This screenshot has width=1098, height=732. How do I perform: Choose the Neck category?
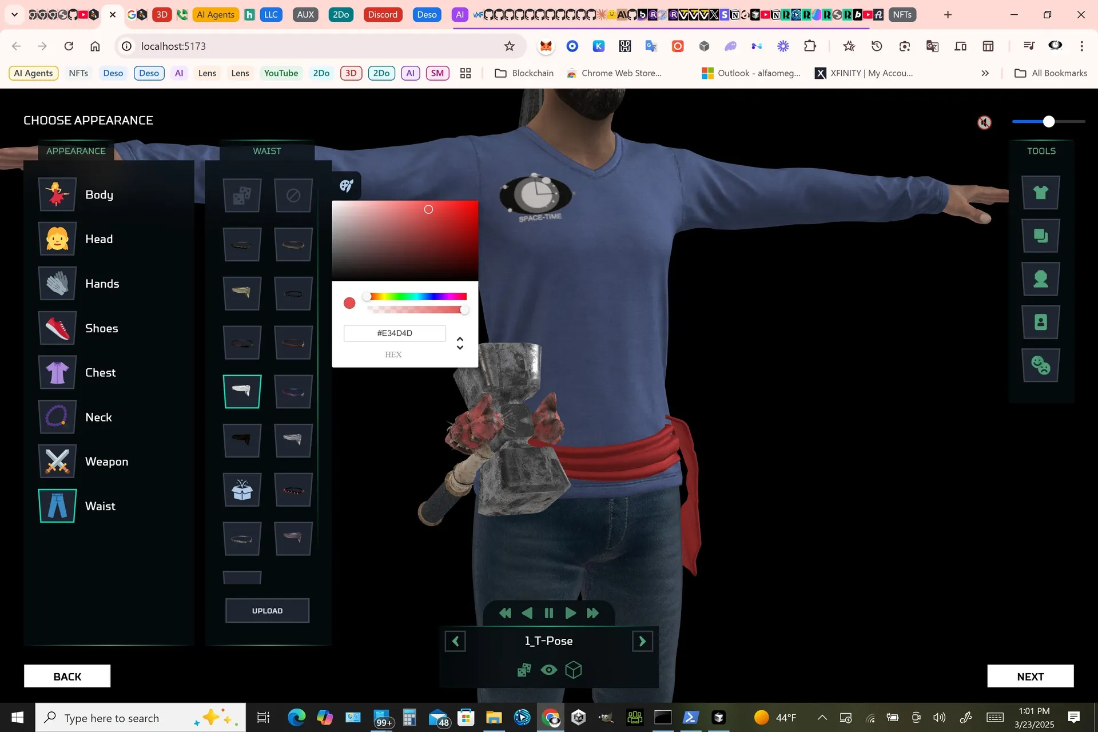coord(57,417)
